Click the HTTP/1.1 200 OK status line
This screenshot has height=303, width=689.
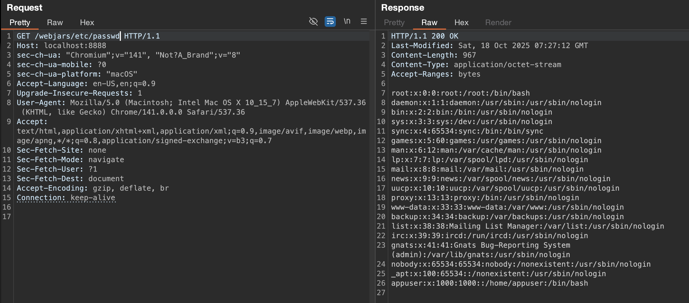pos(424,36)
